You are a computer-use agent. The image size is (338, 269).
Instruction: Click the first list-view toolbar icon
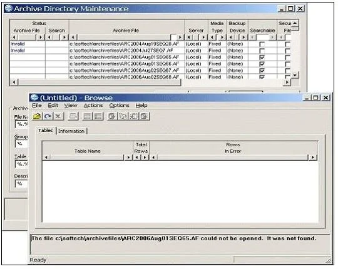(x=87, y=116)
